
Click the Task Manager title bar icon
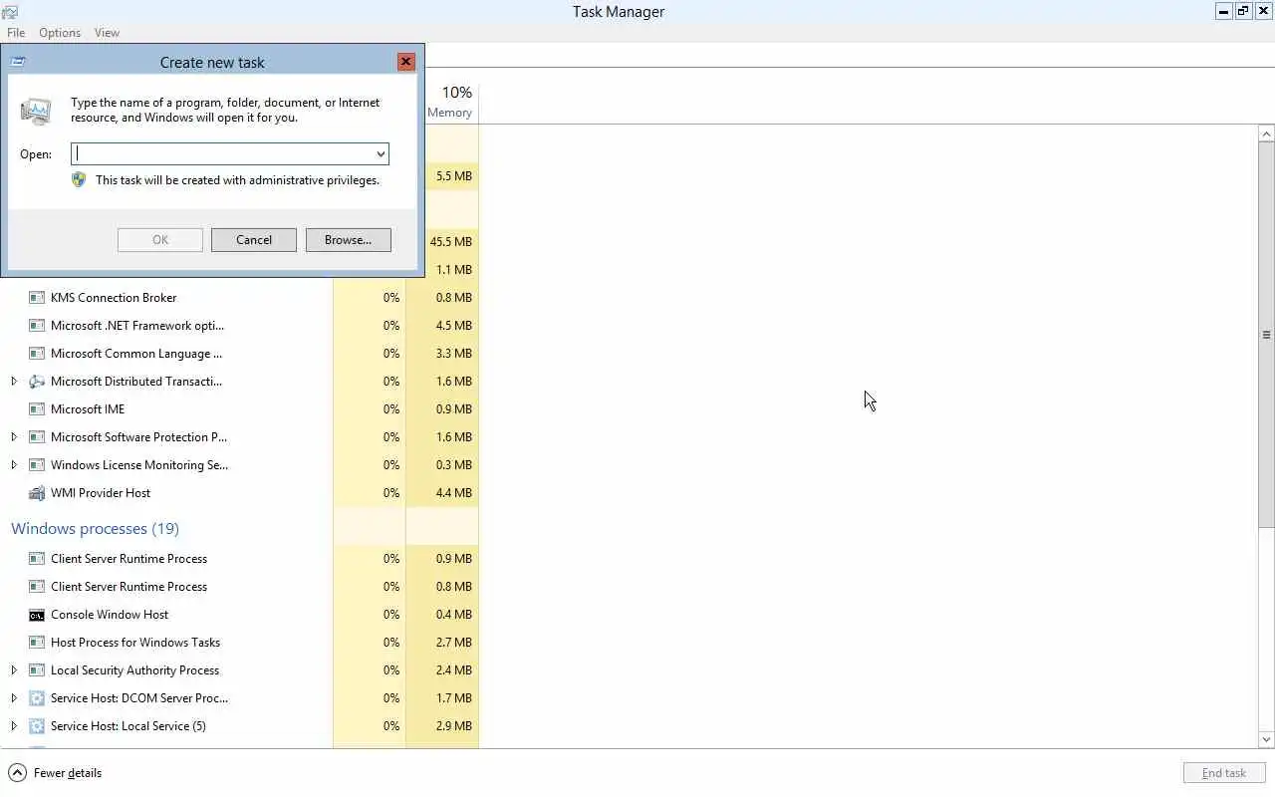10,12
